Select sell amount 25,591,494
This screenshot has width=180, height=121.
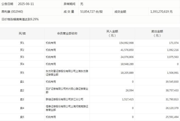tap(172, 117)
